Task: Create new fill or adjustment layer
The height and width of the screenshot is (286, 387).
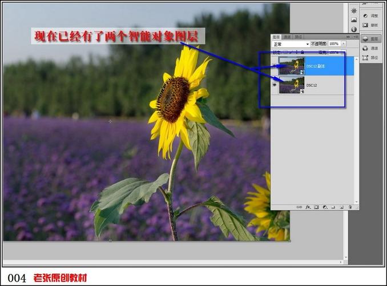Action: (x=325, y=207)
